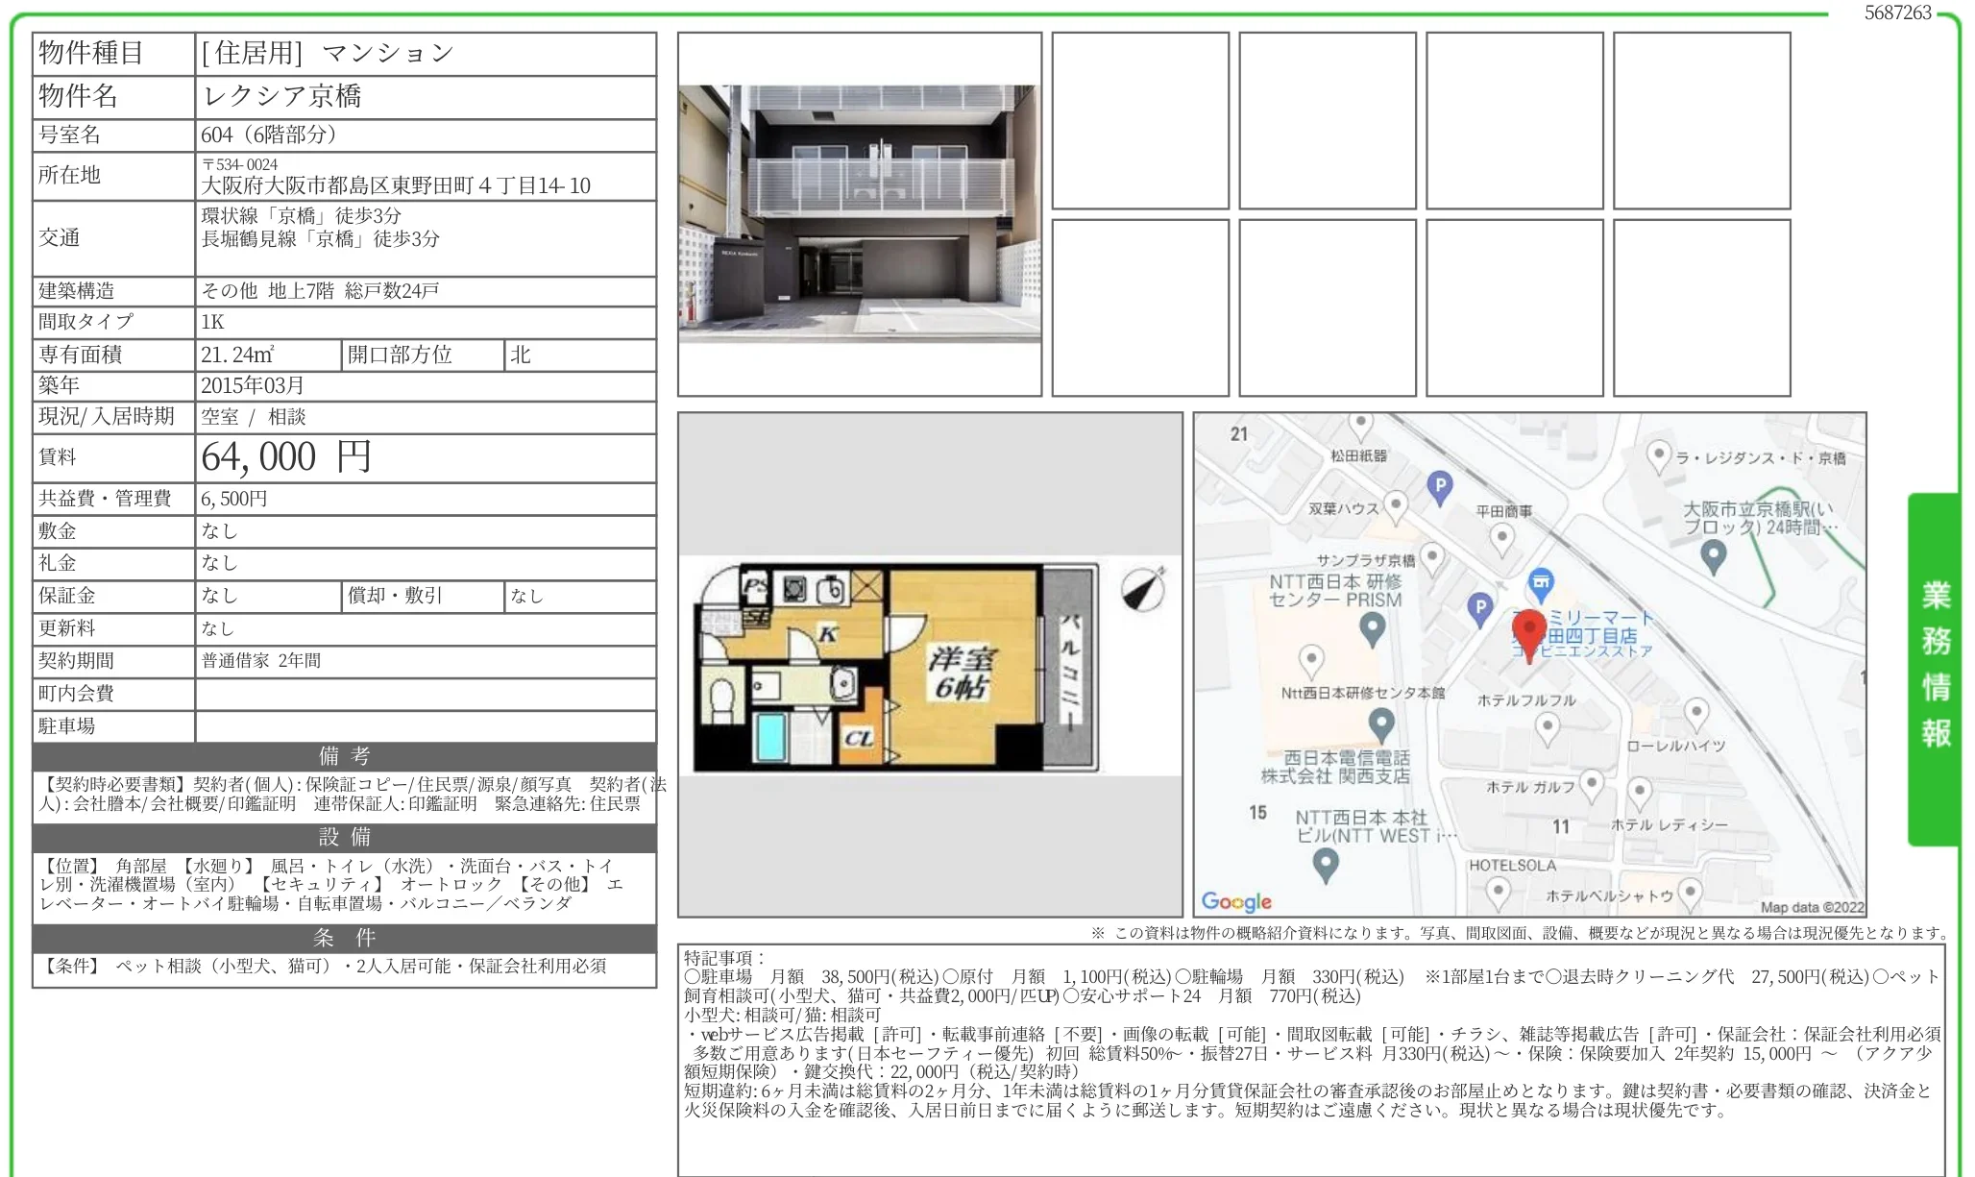Click the blue convenience store marker
This screenshot has width=1975, height=1177.
(1541, 582)
